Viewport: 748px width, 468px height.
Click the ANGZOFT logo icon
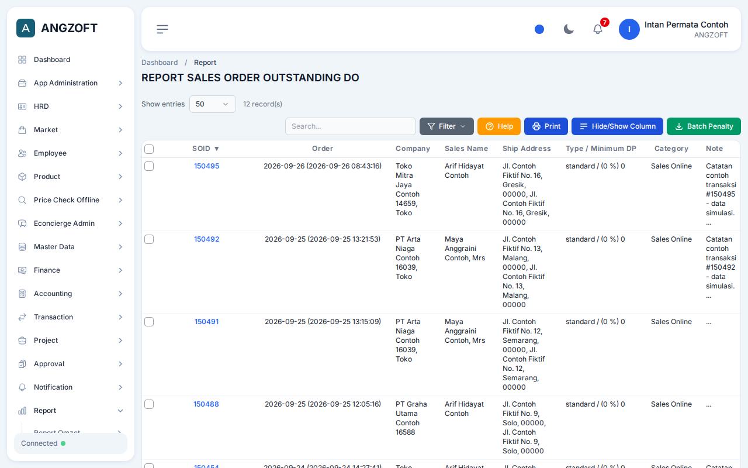point(26,28)
